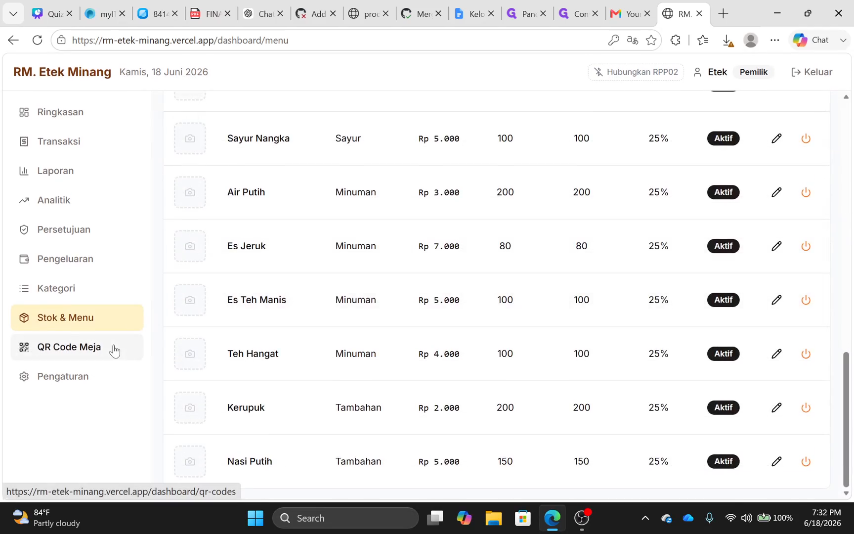Image resolution: width=854 pixels, height=534 pixels.
Task: Edit the Sayur Nangka menu item
Action: (x=776, y=138)
